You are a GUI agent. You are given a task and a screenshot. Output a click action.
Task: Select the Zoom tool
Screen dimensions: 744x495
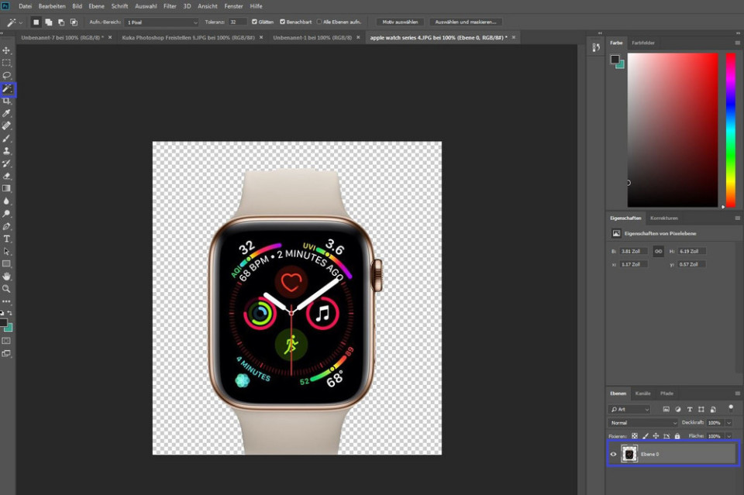click(x=7, y=289)
